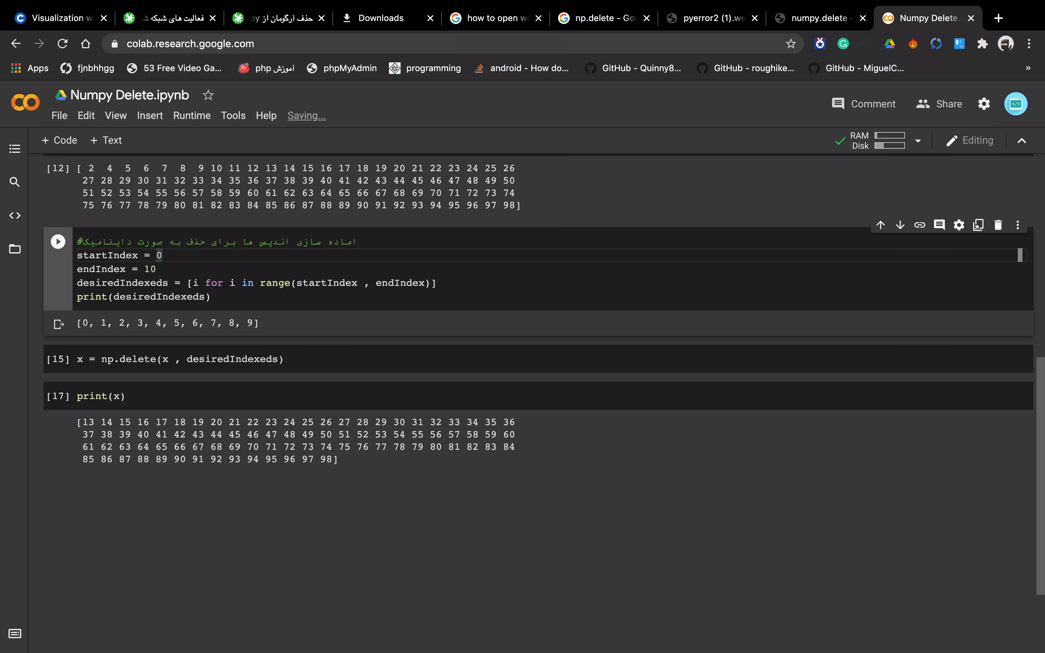Bookmark this page with the star
The image size is (1045, 653).
click(x=791, y=44)
